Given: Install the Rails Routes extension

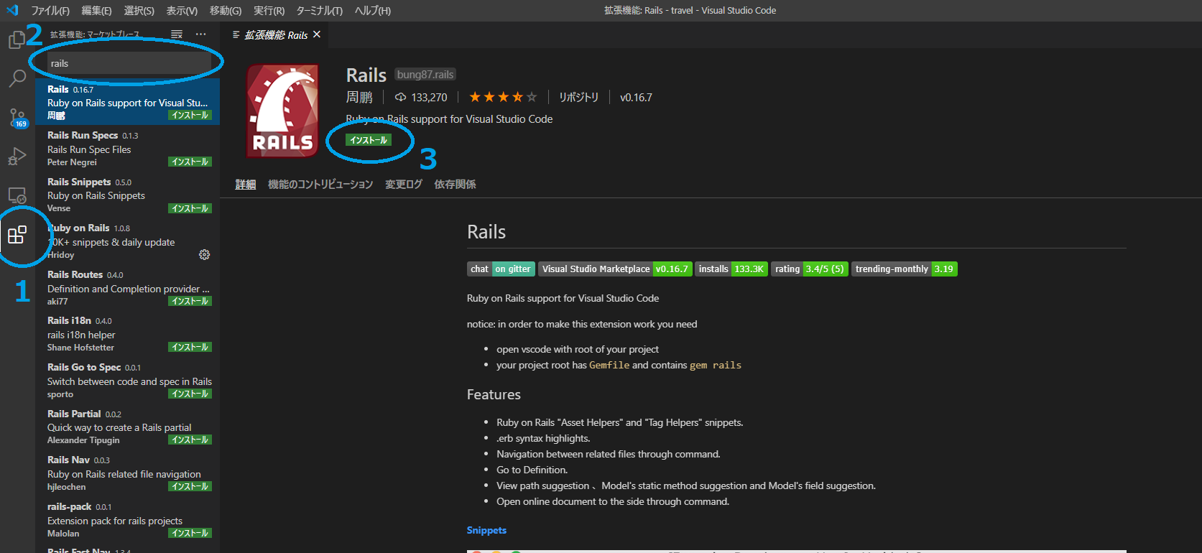Looking at the screenshot, I should click(190, 301).
